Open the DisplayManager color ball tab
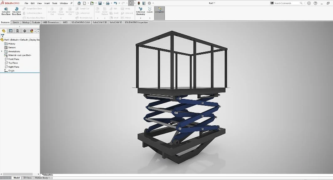Viewport: 333px width, 180px height. [32, 31]
